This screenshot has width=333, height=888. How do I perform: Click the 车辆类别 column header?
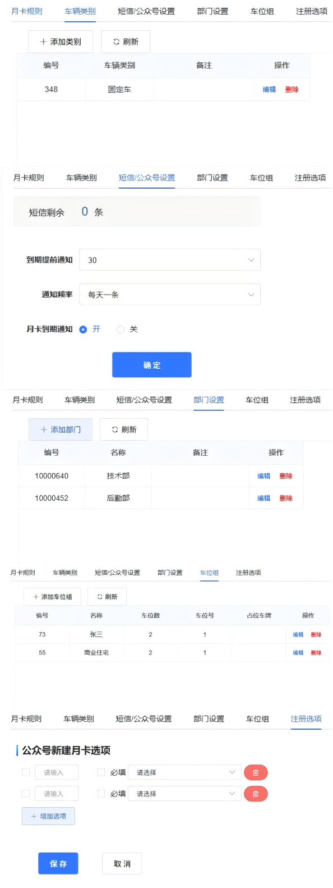click(x=119, y=65)
